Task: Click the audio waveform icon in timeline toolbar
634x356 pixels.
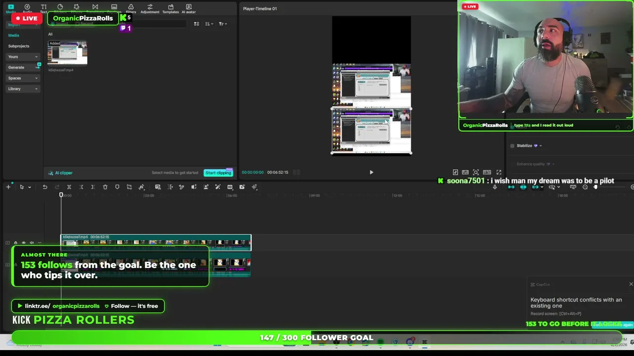Action: pos(255,187)
